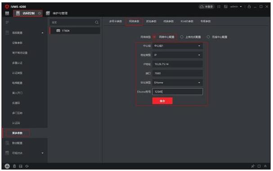
Task: Click the EHome account field showing 12345
Action: coord(177,92)
